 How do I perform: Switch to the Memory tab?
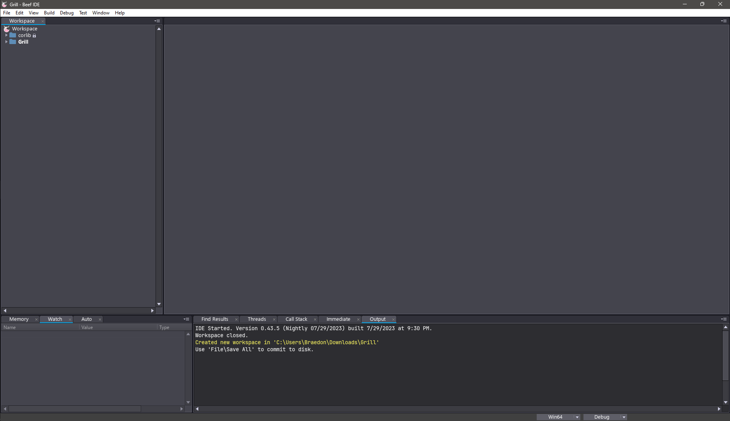click(19, 319)
